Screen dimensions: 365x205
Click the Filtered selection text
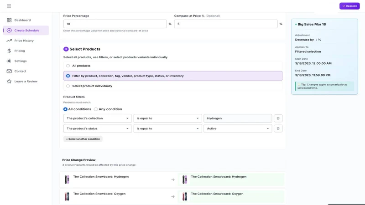pyautogui.click(x=308, y=51)
